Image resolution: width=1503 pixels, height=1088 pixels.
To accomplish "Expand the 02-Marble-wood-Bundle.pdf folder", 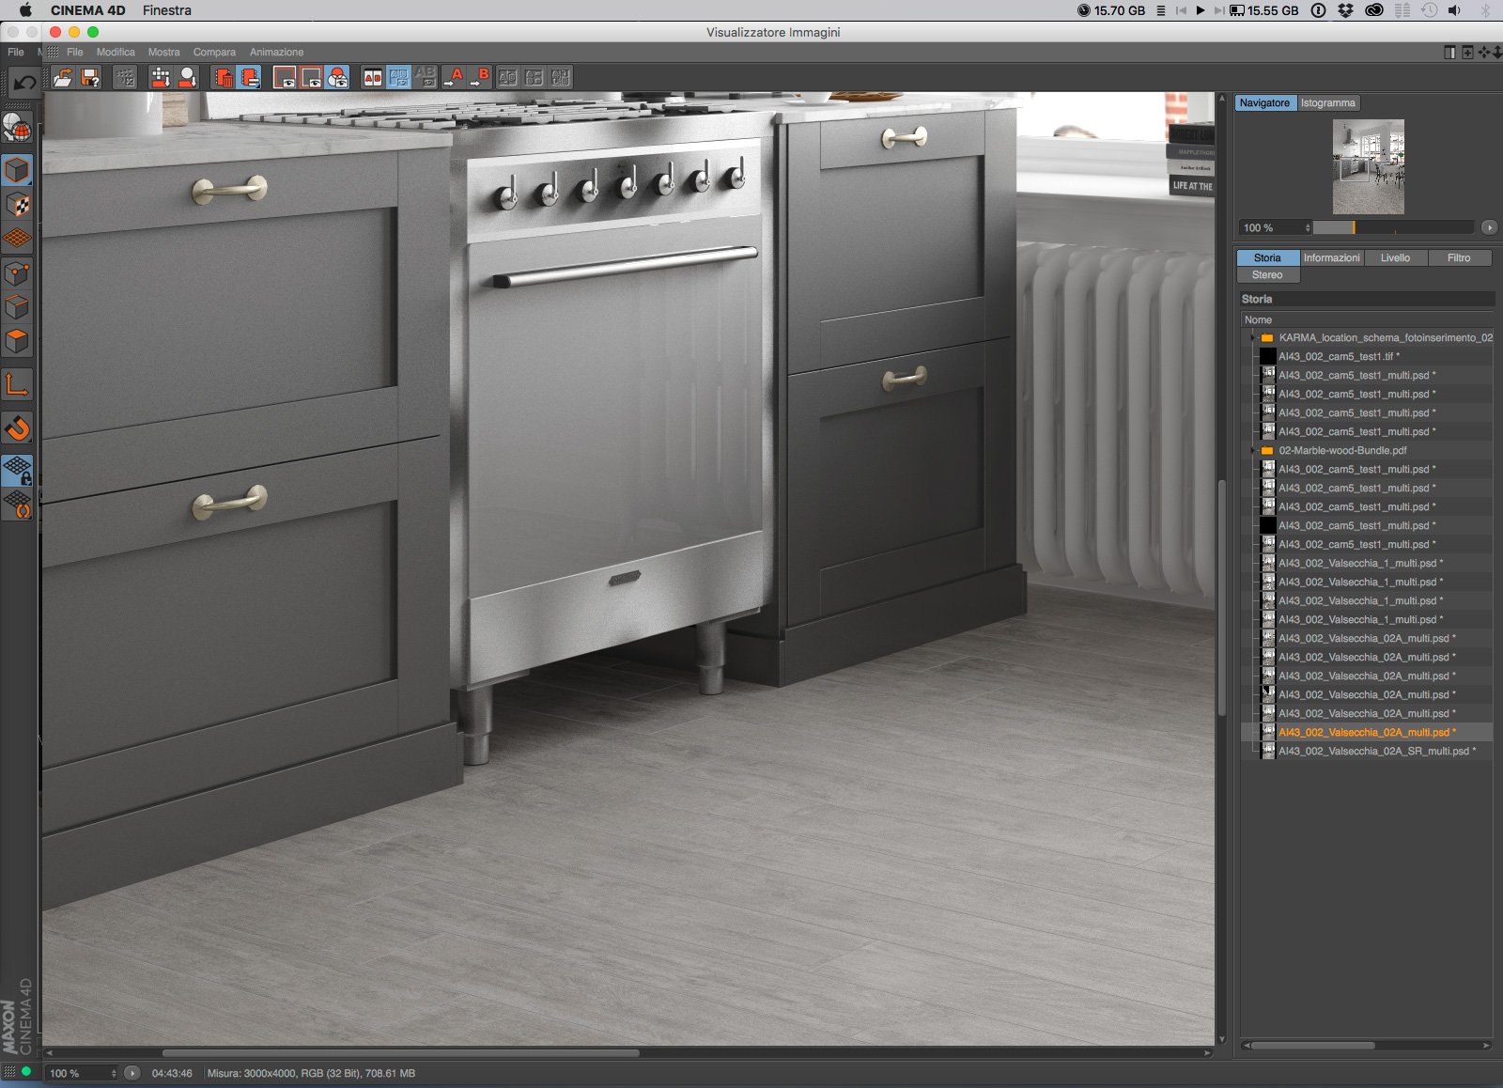I will point(1252,451).
